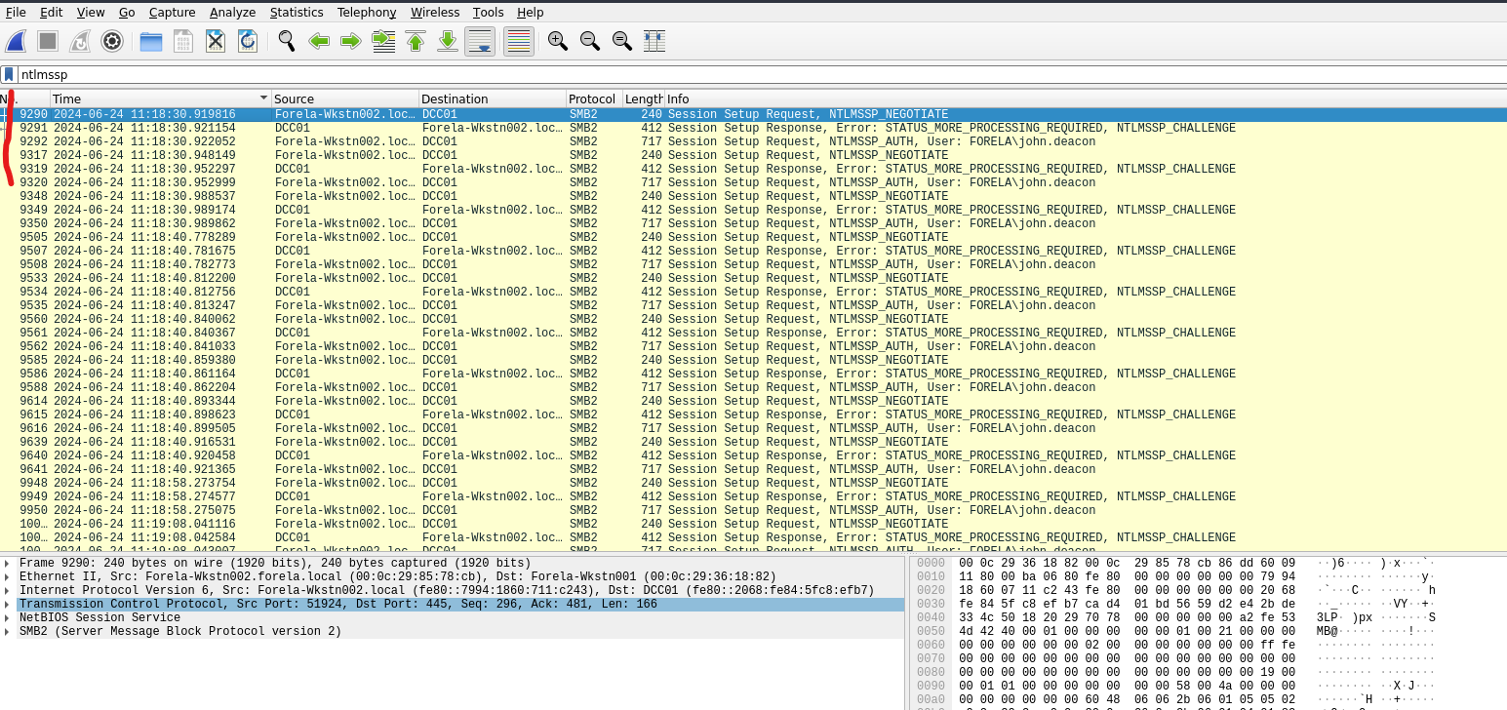Viewport: 1507px width, 710px height.
Task: Open the Wireless menu
Action: pyautogui.click(x=435, y=13)
